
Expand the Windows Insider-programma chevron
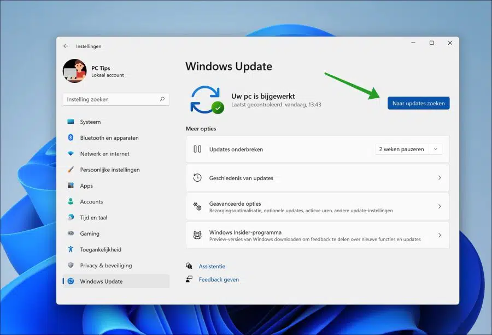[440, 235]
